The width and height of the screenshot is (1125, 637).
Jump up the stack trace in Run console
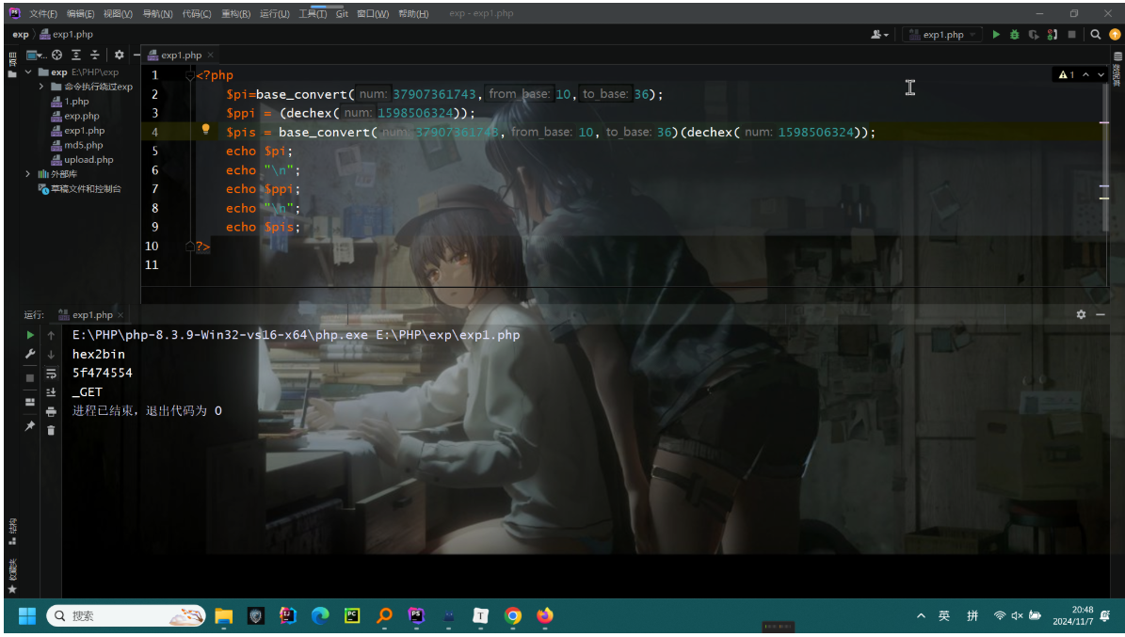coord(51,335)
